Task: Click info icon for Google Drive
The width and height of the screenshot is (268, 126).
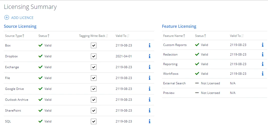Action: 150,89
